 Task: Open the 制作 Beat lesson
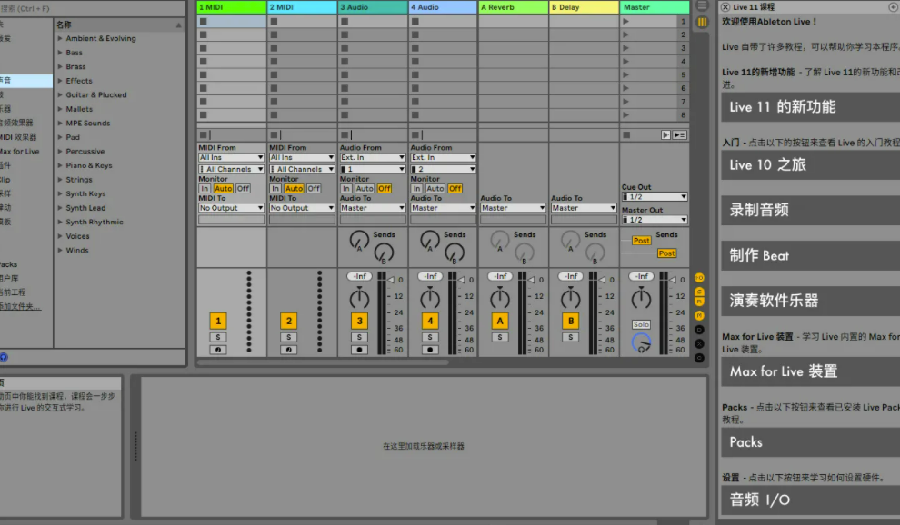[x=811, y=255]
